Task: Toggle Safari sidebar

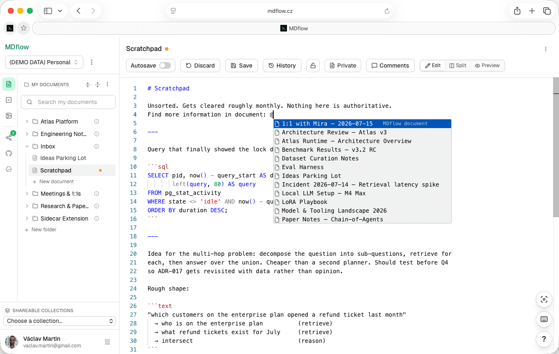Action: [x=48, y=11]
